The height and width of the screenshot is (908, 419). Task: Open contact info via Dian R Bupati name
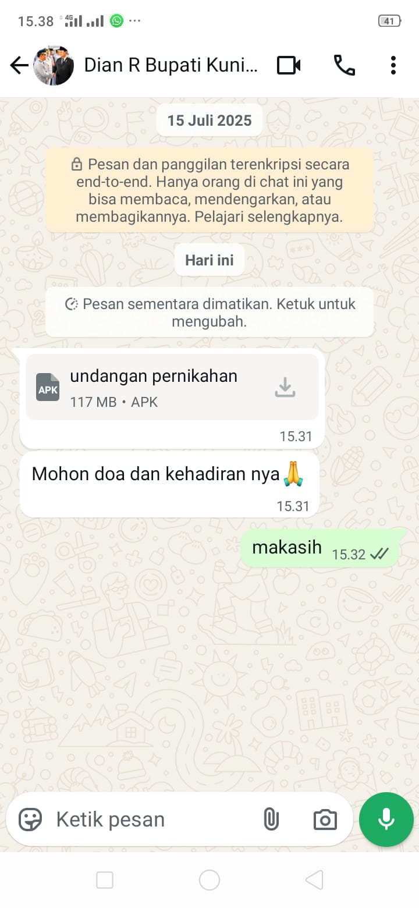click(171, 65)
